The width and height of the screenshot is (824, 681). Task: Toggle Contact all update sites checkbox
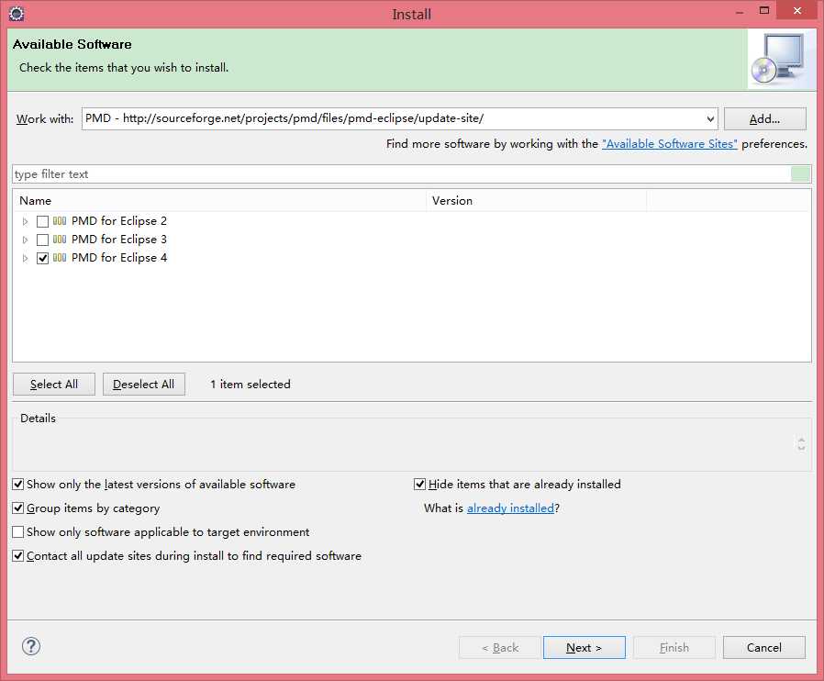[17, 555]
